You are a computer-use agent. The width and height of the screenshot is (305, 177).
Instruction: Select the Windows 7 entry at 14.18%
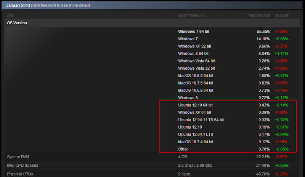(x=188, y=39)
